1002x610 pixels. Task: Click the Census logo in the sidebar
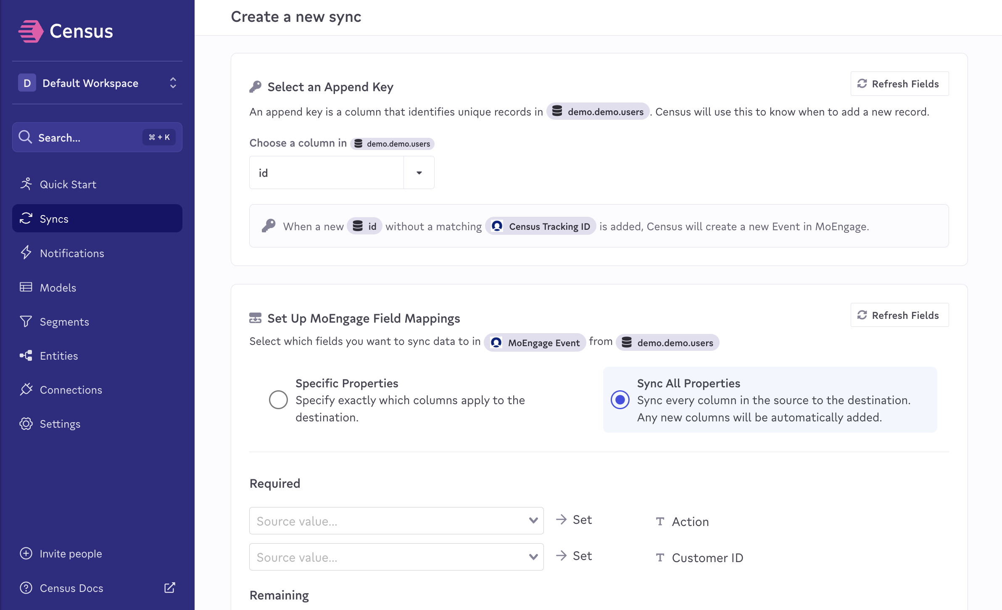click(66, 31)
